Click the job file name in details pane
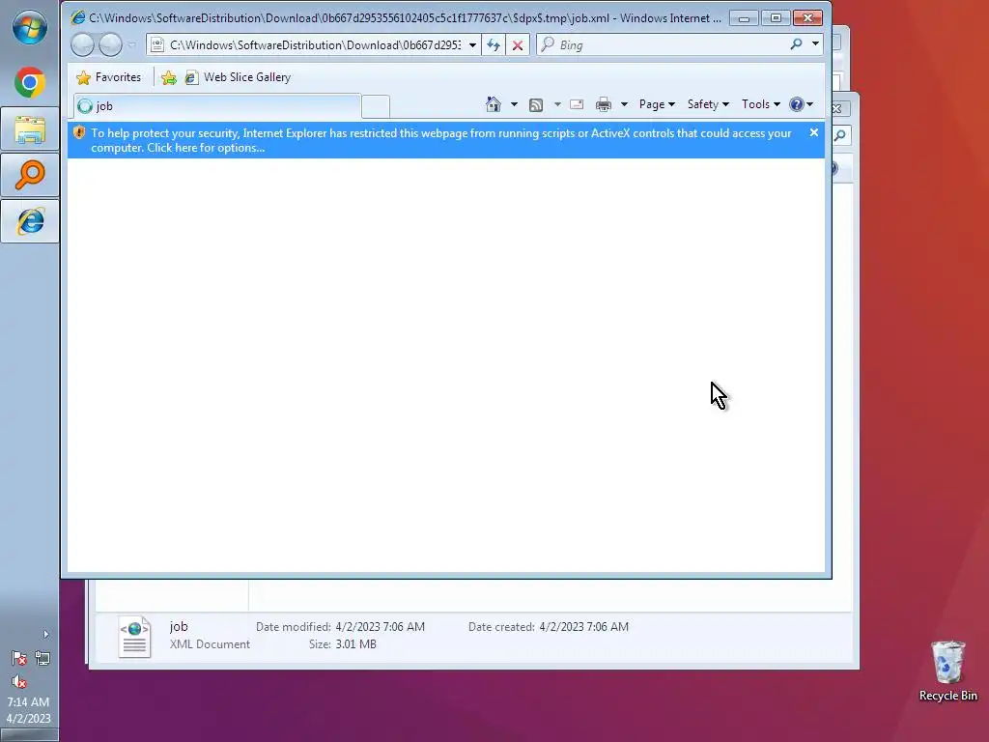 [179, 626]
